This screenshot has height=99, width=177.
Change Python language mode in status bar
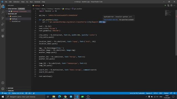click(x=166, y=93)
